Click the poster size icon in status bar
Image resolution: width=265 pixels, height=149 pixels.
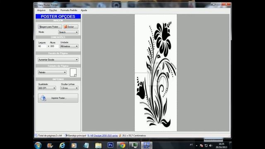pyautogui.click(x=120, y=135)
